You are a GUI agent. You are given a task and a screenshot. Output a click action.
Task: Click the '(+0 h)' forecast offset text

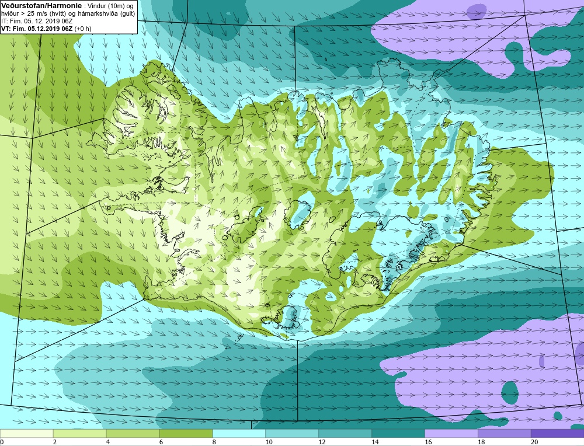[83, 29]
